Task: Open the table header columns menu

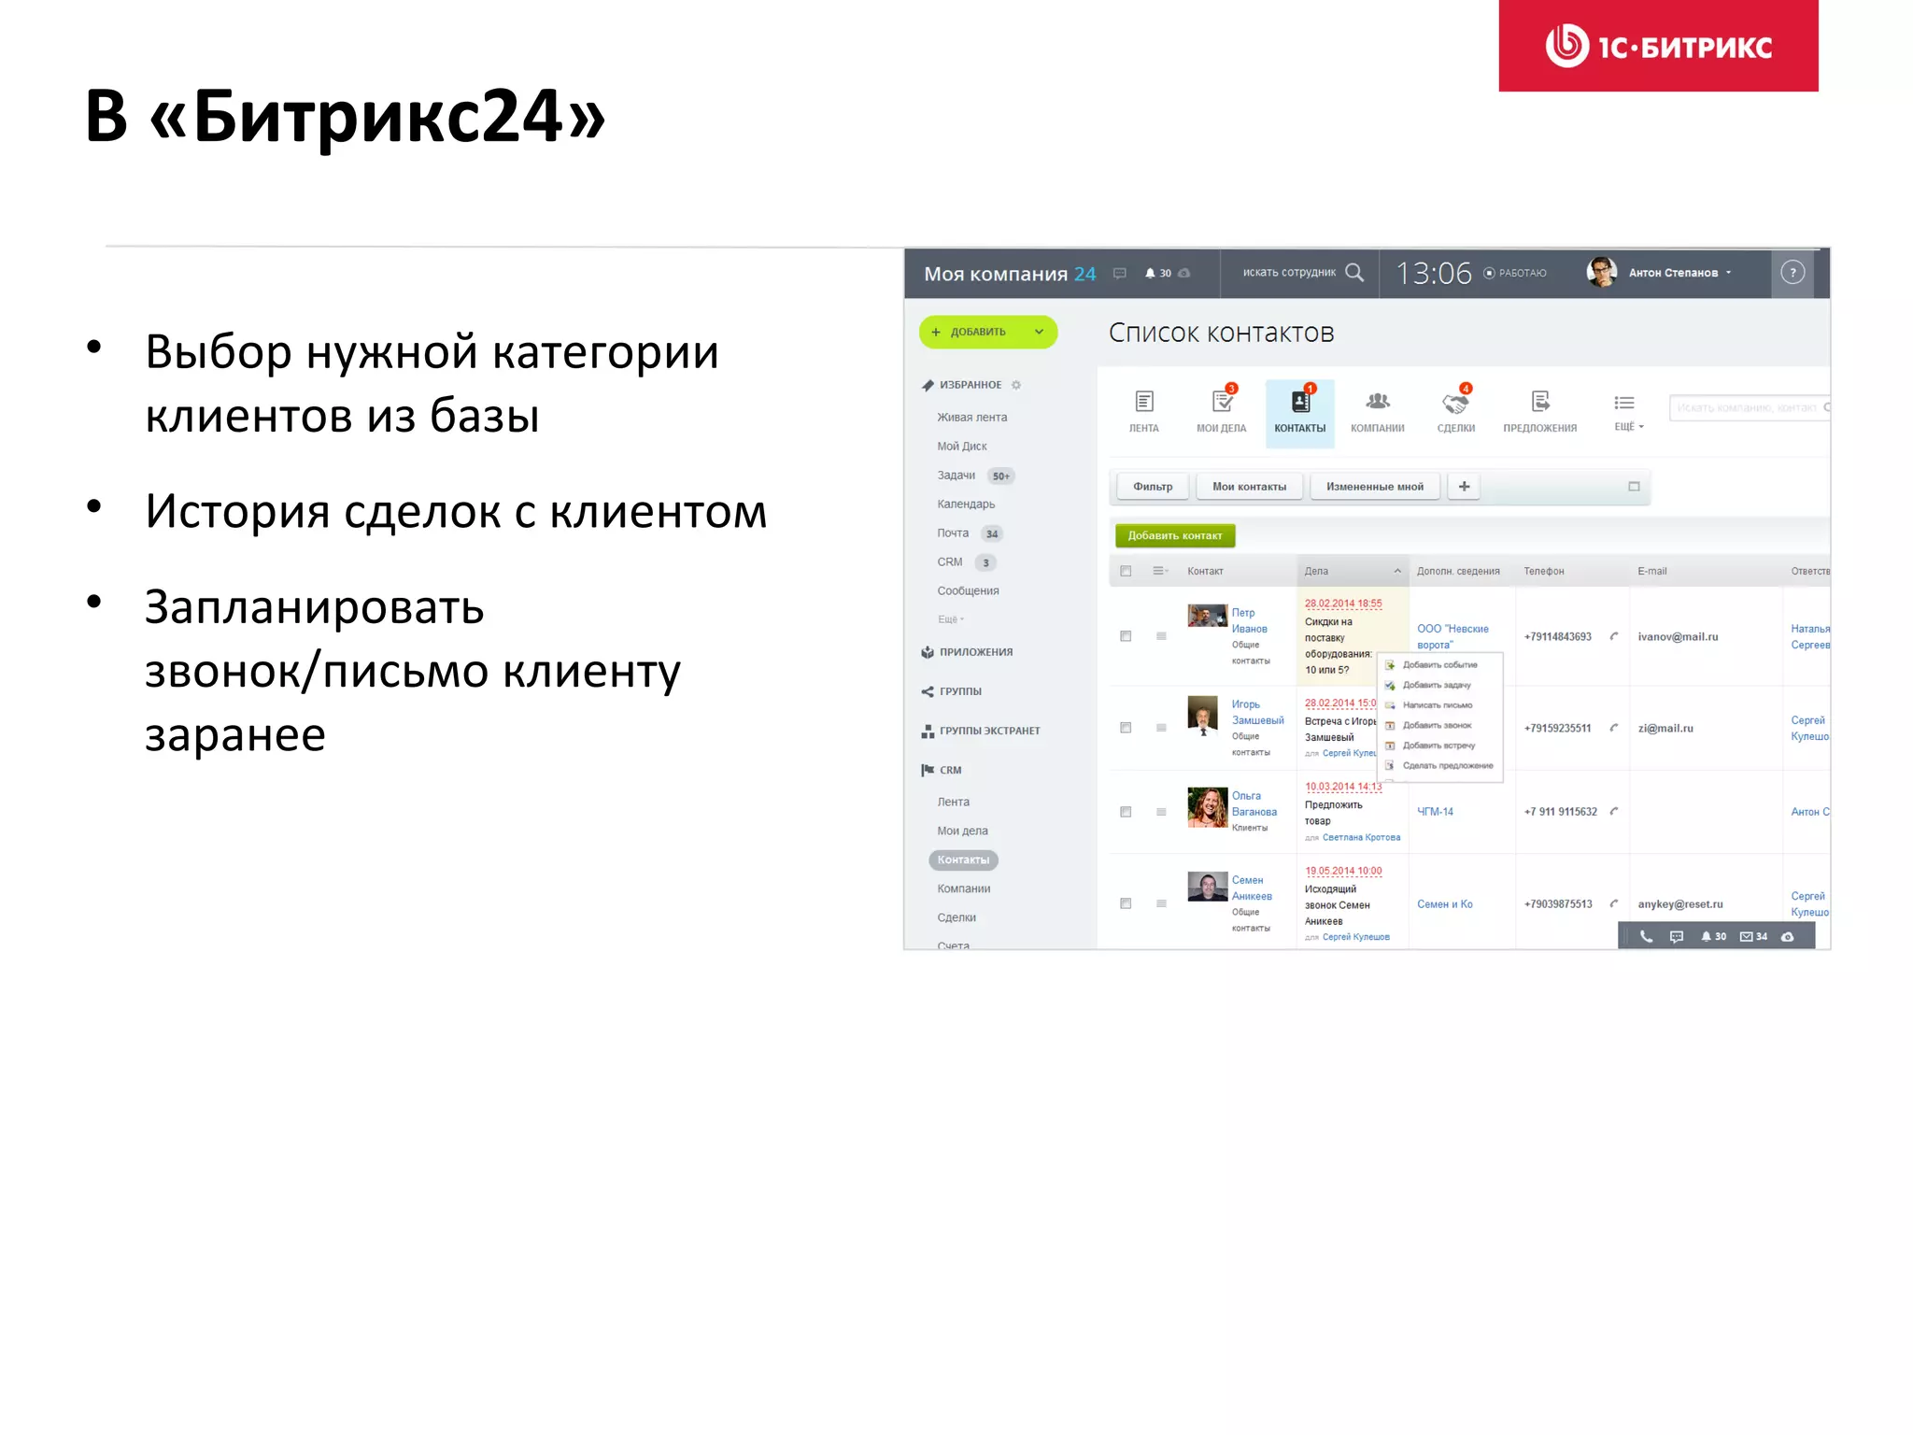Action: coord(1160,571)
